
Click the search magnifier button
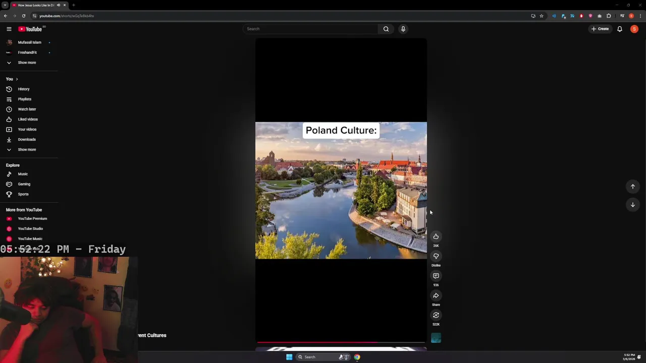click(386, 29)
